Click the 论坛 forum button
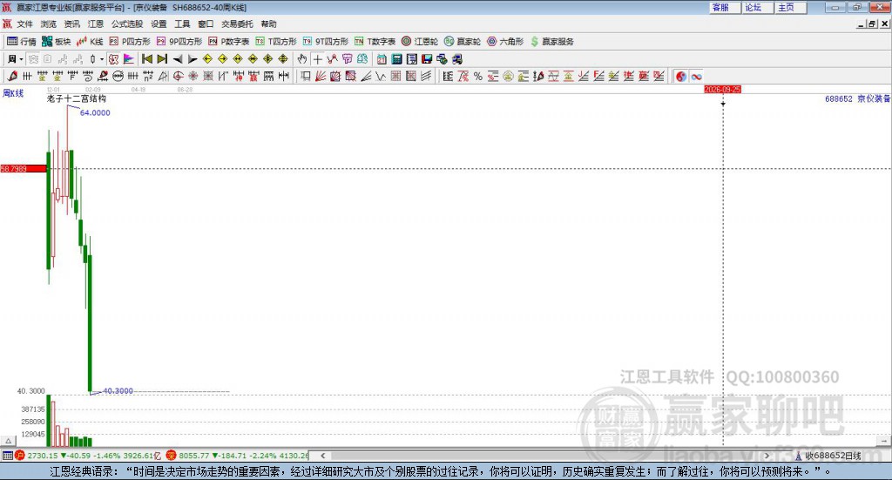The image size is (892, 480). (x=758, y=7)
